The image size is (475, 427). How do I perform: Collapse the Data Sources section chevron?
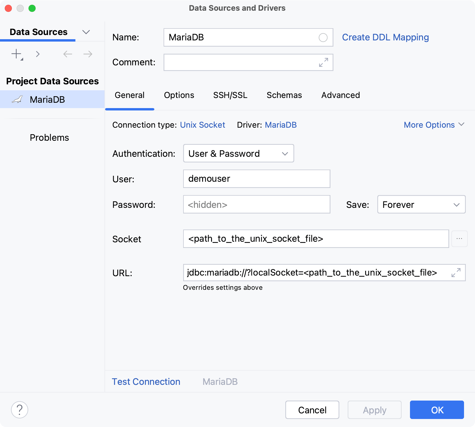coord(86,32)
